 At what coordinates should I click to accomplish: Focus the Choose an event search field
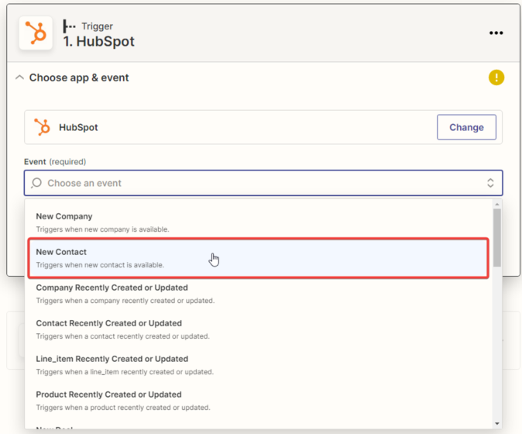[x=263, y=183]
